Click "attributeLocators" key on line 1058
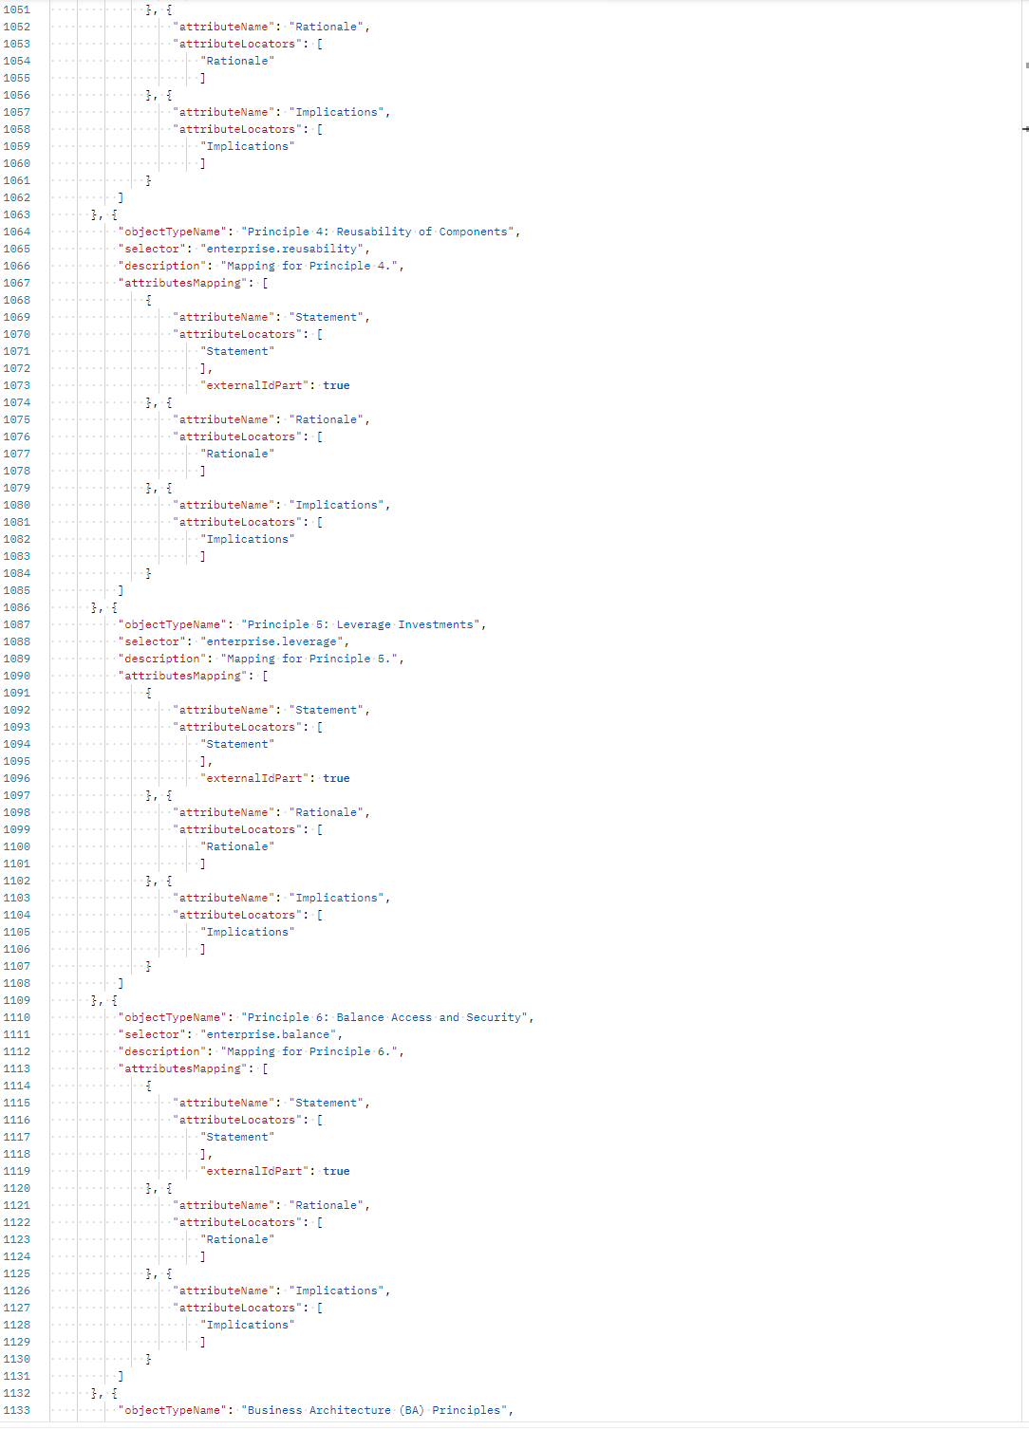The height and width of the screenshot is (1430, 1029). tap(237, 129)
